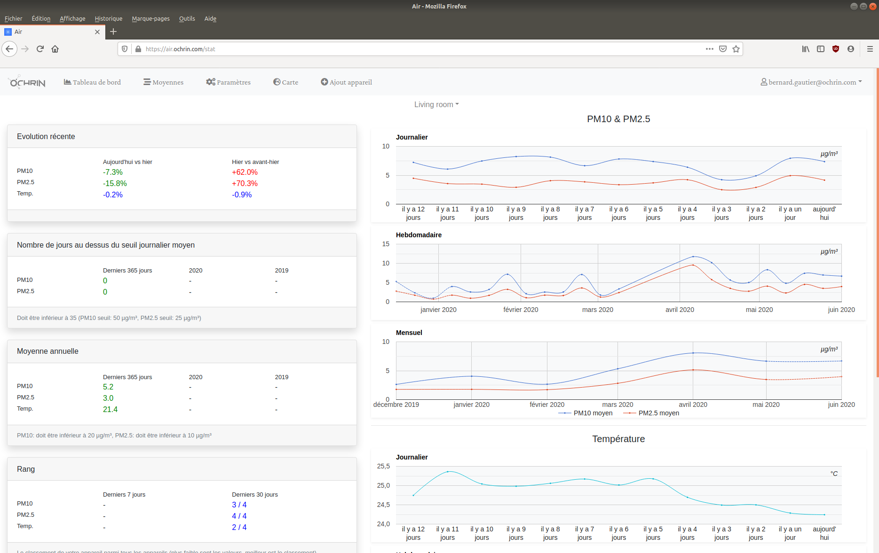Go to the browser home page
The image size is (879, 553).
(x=55, y=49)
